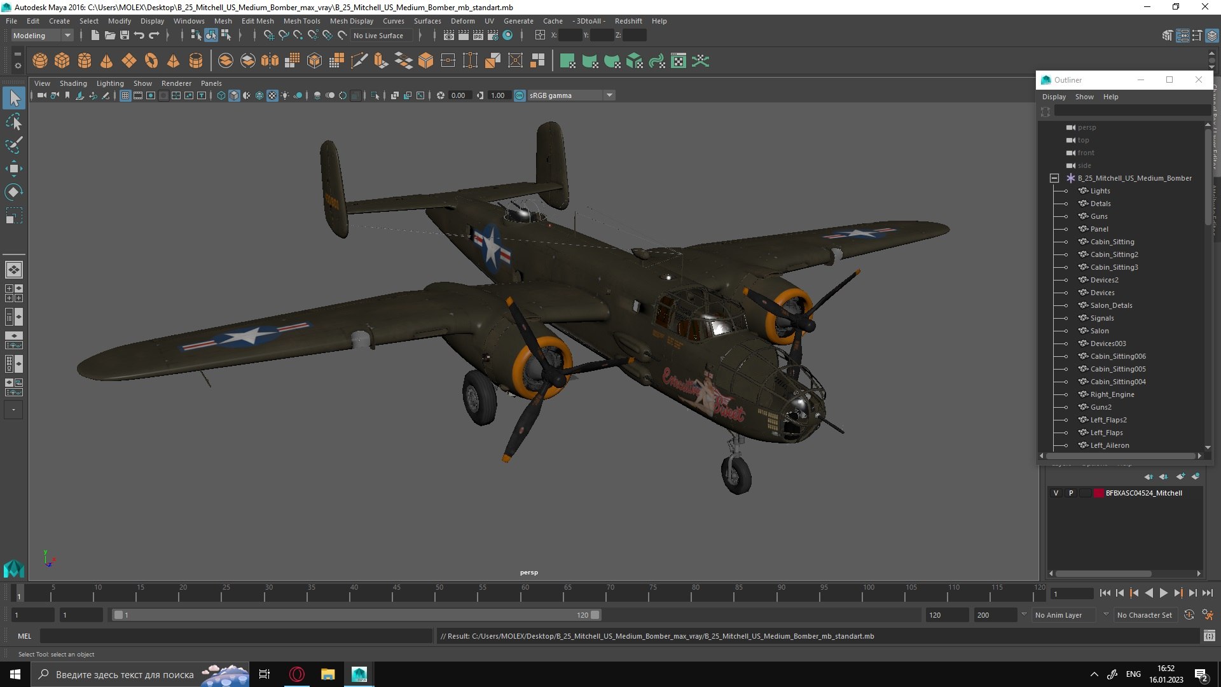Activate the Lasso select tool
This screenshot has height=687, width=1221.
tap(14, 121)
